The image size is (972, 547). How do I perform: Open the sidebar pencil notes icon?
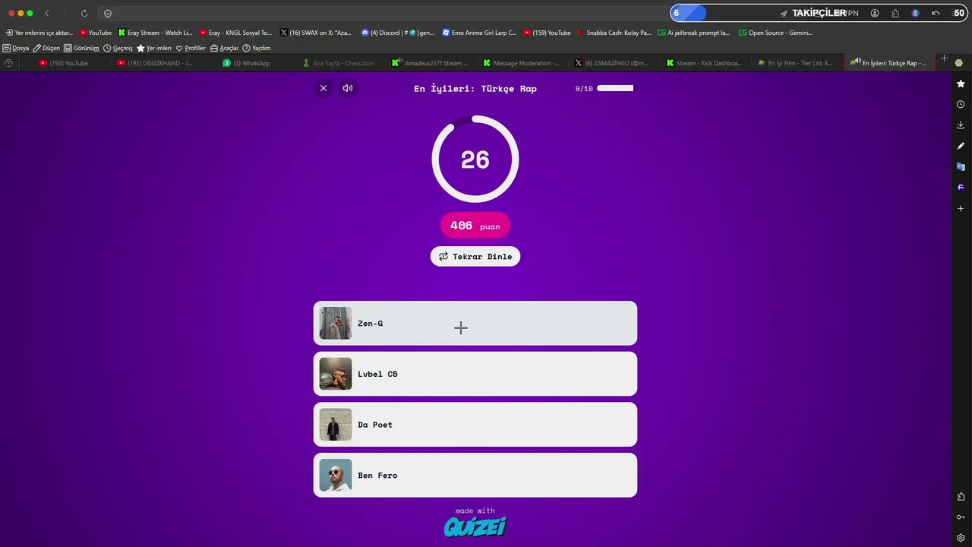(961, 146)
